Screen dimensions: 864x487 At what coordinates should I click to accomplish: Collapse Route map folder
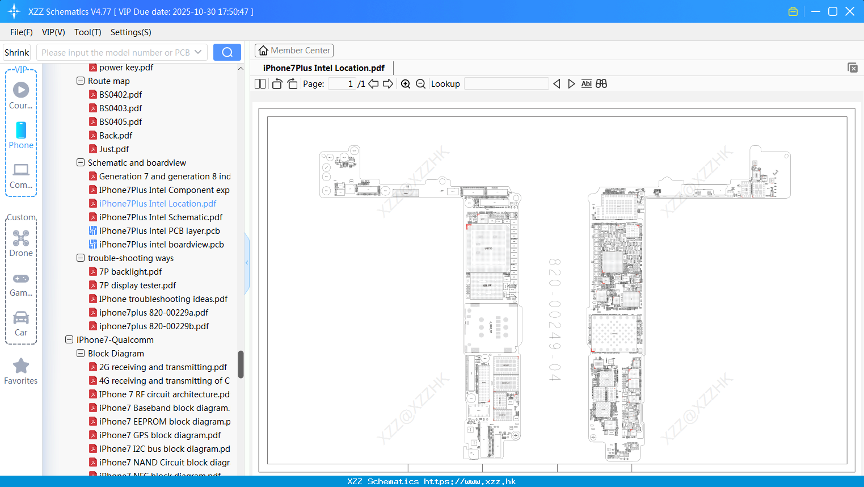pyautogui.click(x=81, y=81)
